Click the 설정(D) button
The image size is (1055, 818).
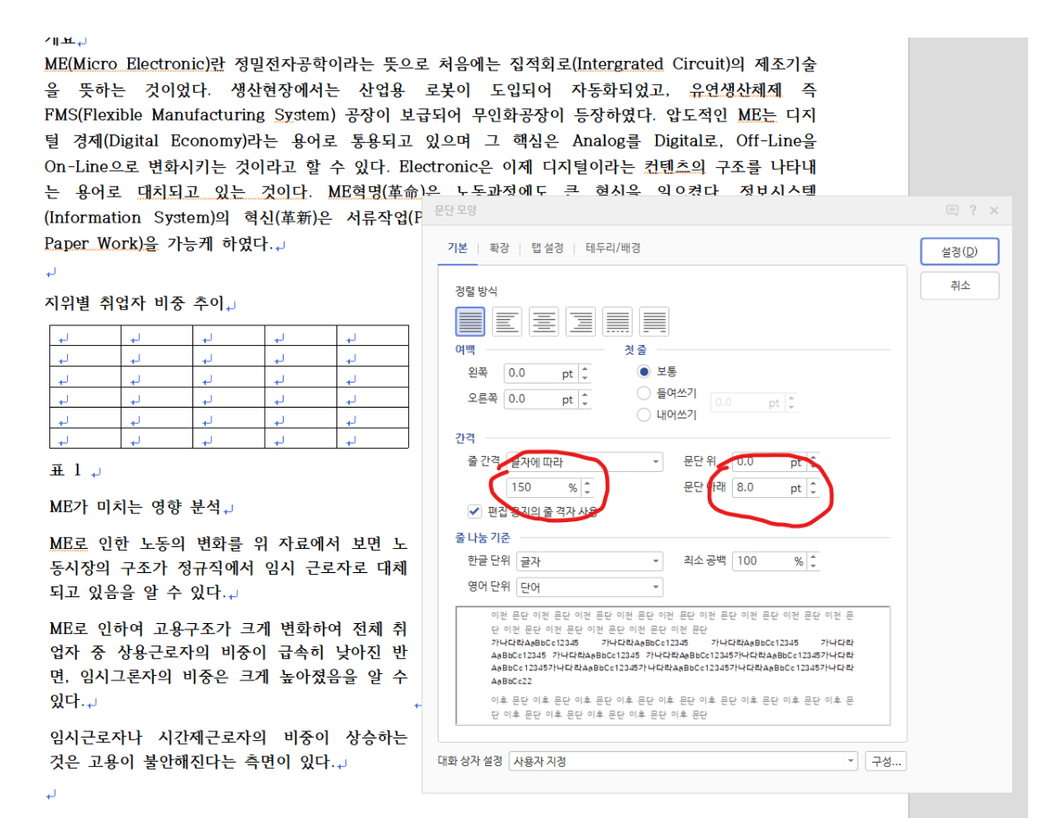point(959,252)
